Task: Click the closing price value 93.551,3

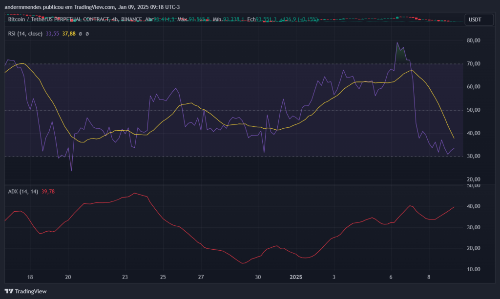Action: (266, 20)
